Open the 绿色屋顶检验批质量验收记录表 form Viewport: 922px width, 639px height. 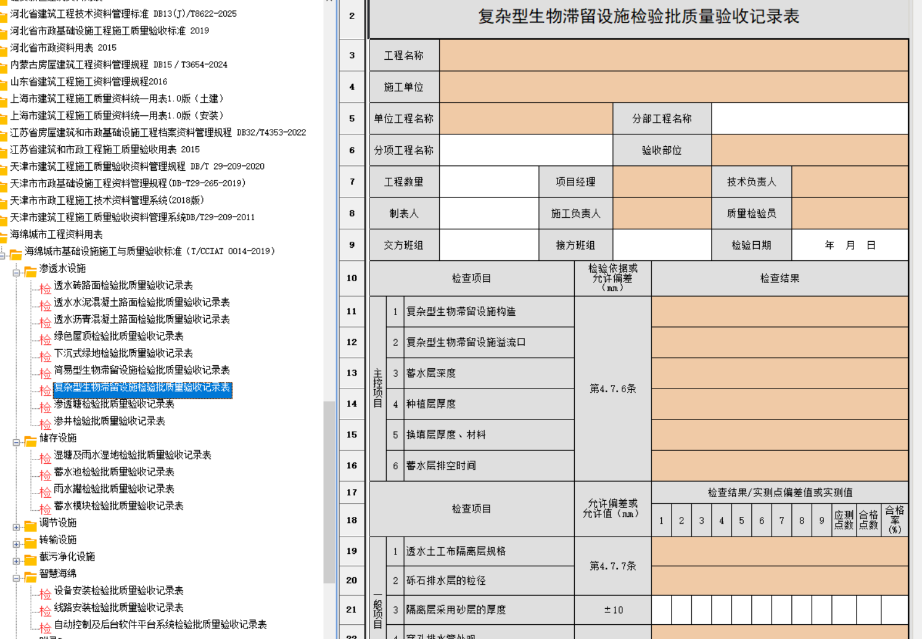tap(118, 336)
